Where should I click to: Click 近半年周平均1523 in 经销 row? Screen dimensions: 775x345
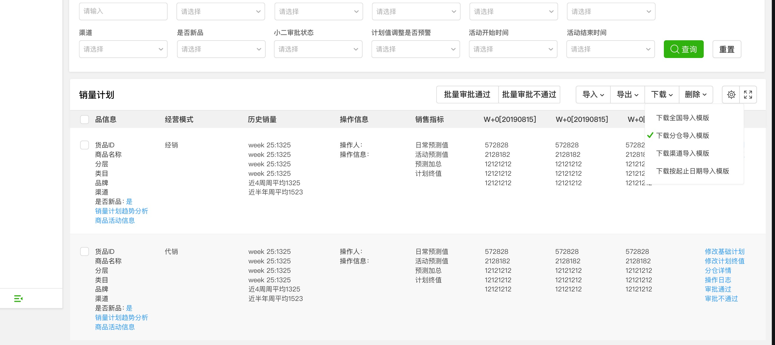click(275, 192)
